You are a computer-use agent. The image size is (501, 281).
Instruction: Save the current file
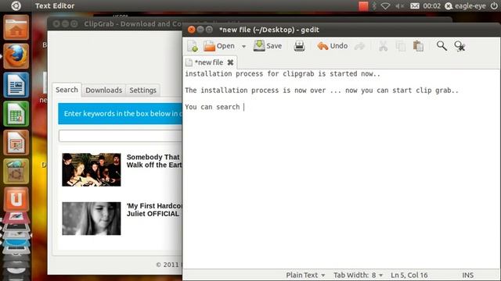coord(268,46)
